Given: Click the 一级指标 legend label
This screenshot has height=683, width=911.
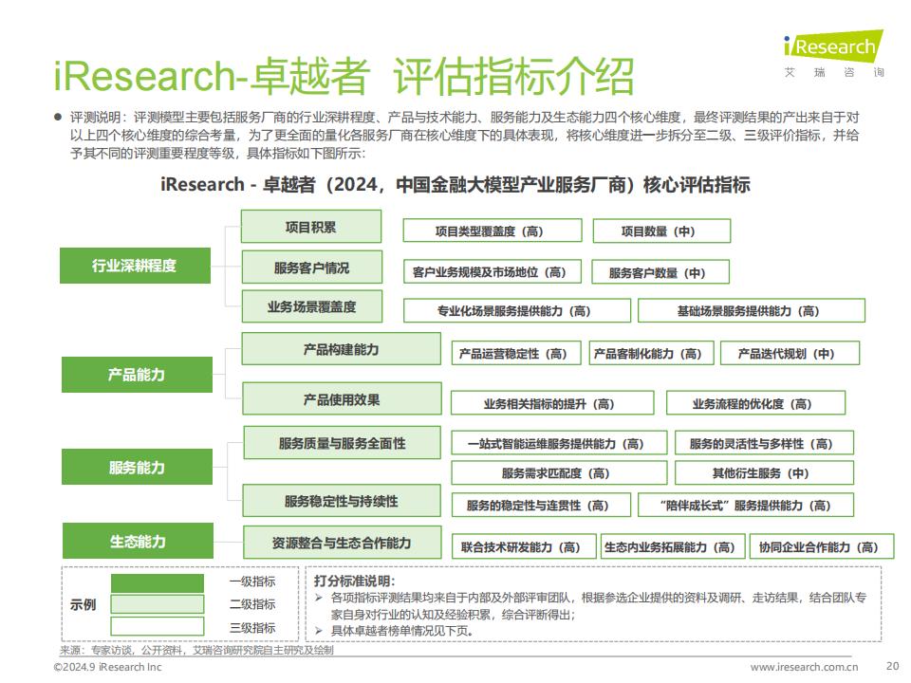Looking at the screenshot, I should tap(252, 581).
